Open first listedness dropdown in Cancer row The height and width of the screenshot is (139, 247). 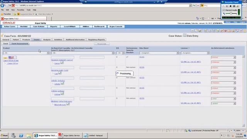click(x=223, y=58)
